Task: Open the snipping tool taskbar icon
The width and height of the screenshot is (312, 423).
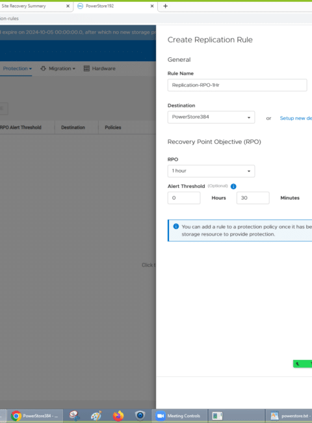Action: (x=74, y=416)
